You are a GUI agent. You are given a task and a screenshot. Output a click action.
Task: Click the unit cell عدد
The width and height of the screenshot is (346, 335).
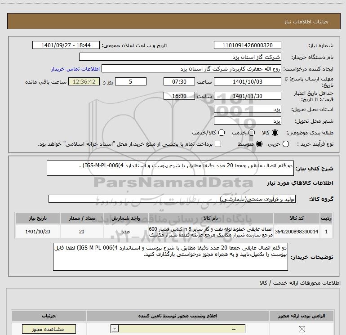[125, 232]
